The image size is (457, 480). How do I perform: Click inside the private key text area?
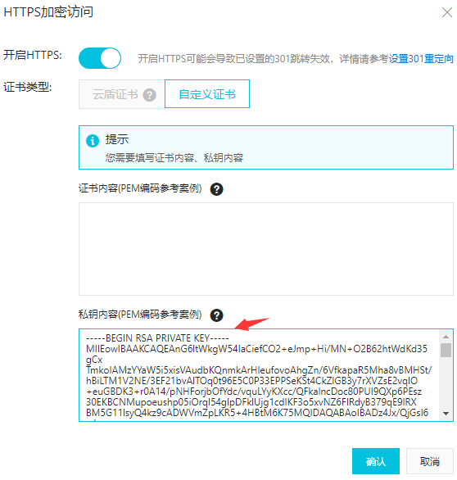click(259, 375)
